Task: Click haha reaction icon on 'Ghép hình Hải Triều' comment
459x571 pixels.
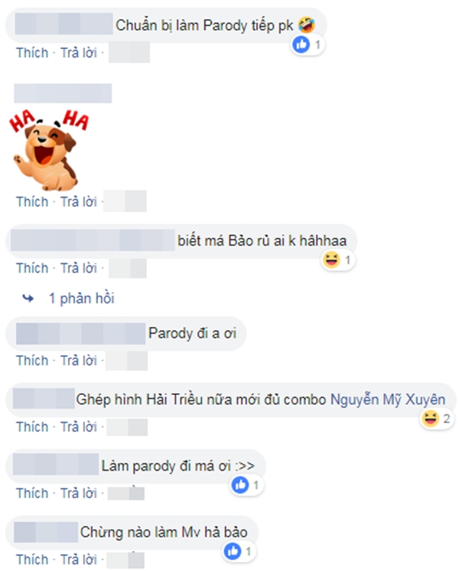Action: (430, 419)
